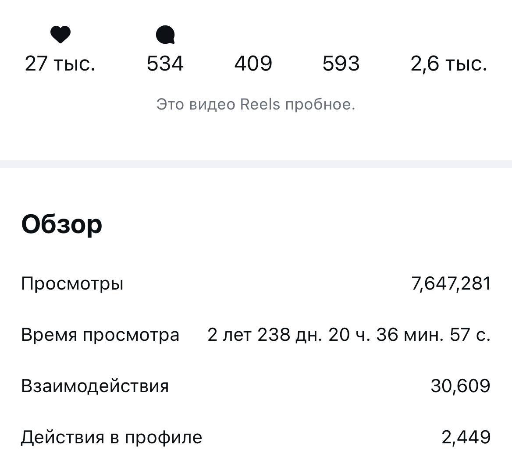Click the word Reels in the gray note
This screenshot has width=512, height=474.
tap(260, 105)
